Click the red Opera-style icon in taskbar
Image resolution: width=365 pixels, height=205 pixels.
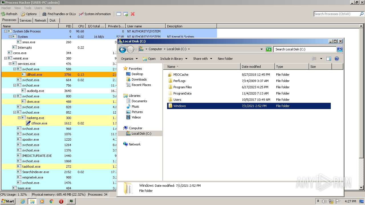click(61, 201)
